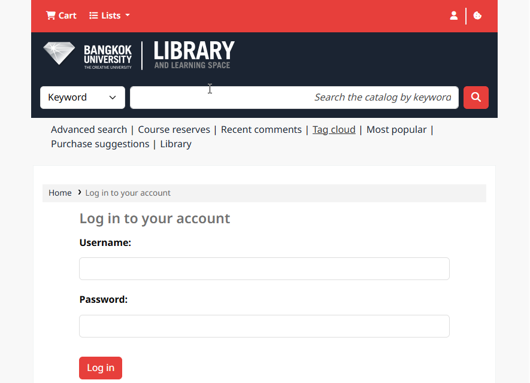This screenshot has height=383, width=530.
Task: Go to Home breadcrumb
Action: pyautogui.click(x=60, y=193)
